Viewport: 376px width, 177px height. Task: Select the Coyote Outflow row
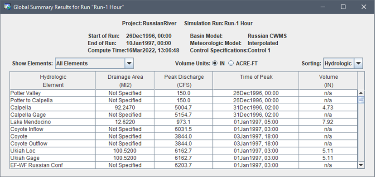click(x=183, y=144)
